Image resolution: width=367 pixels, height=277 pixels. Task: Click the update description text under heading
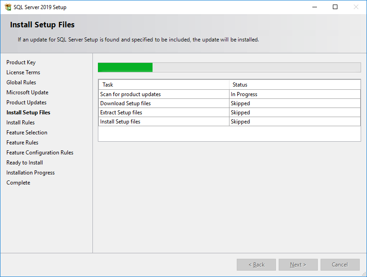[x=138, y=40]
